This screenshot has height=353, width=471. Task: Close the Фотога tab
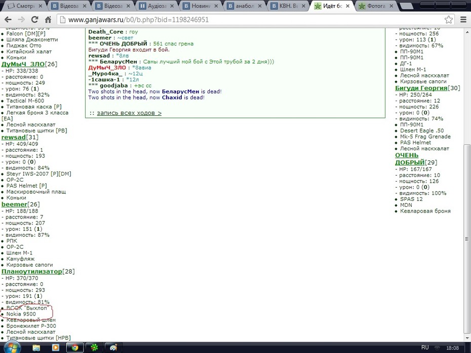(391, 6)
